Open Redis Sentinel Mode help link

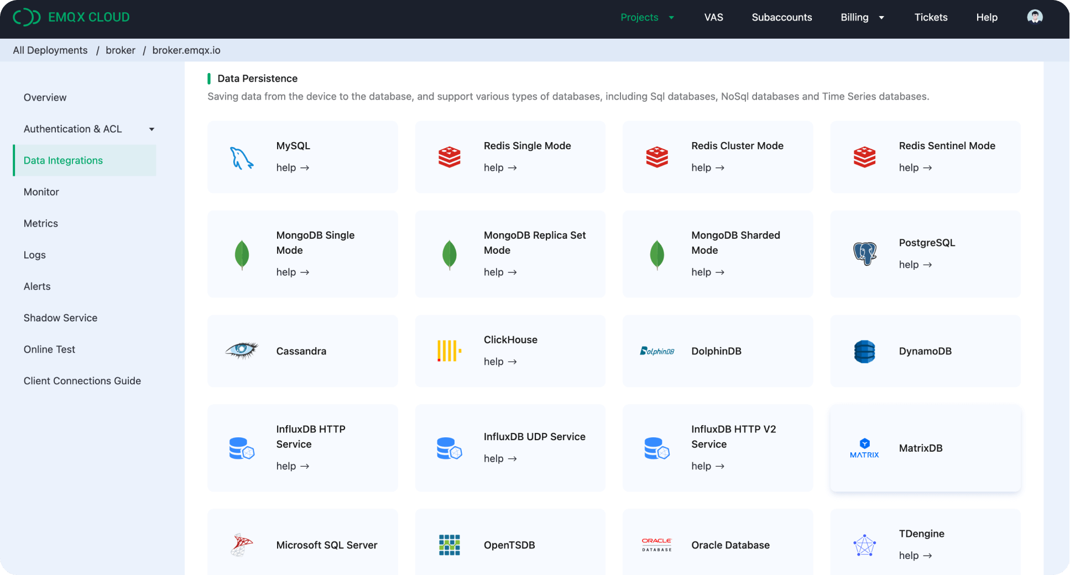click(x=915, y=168)
